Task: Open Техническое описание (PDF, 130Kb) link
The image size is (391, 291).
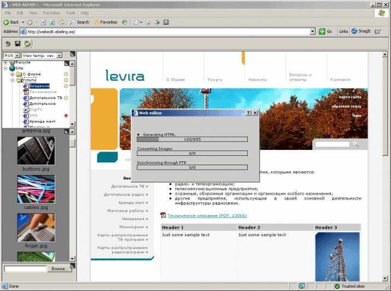Action: click(x=207, y=216)
